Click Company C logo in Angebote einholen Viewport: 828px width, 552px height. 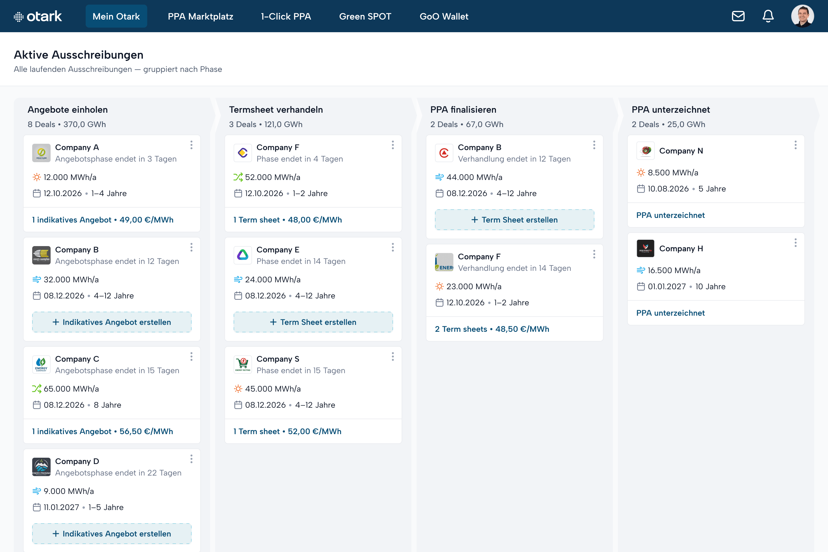click(41, 364)
